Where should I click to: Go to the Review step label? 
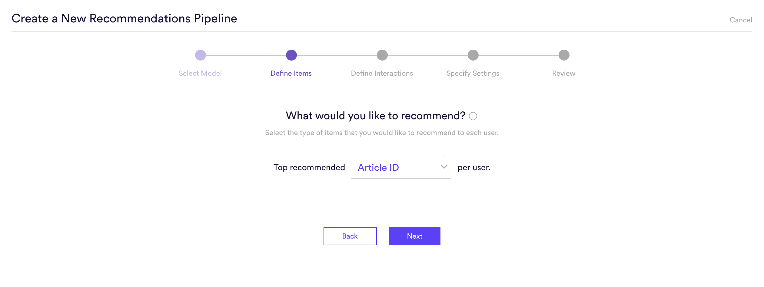[564, 73]
